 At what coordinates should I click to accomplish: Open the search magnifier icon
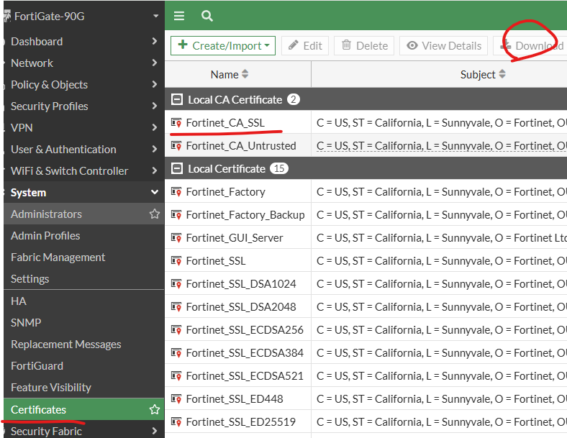click(x=207, y=16)
